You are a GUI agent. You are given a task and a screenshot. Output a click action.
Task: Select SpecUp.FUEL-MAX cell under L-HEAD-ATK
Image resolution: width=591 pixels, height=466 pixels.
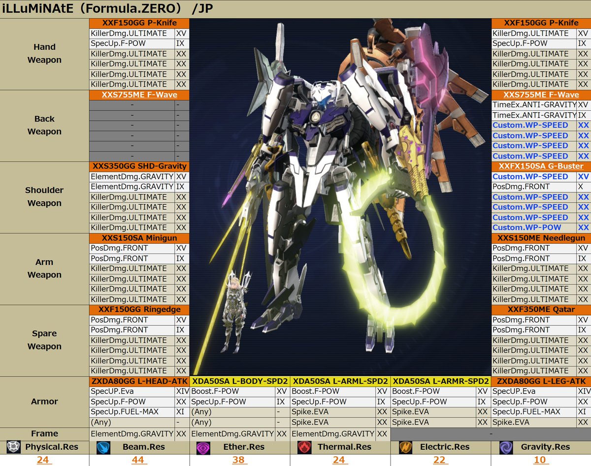click(x=132, y=412)
